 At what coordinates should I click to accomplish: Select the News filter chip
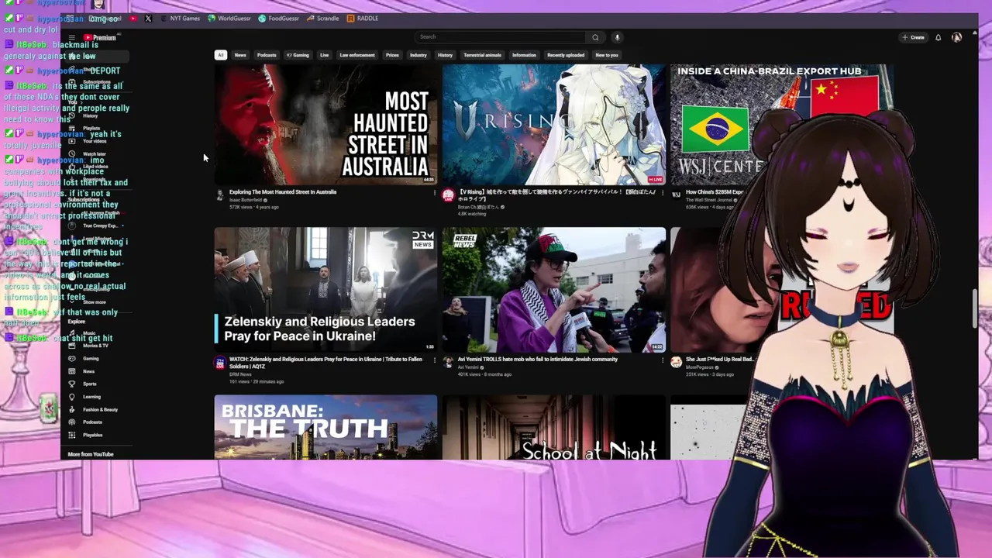[x=240, y=55]
